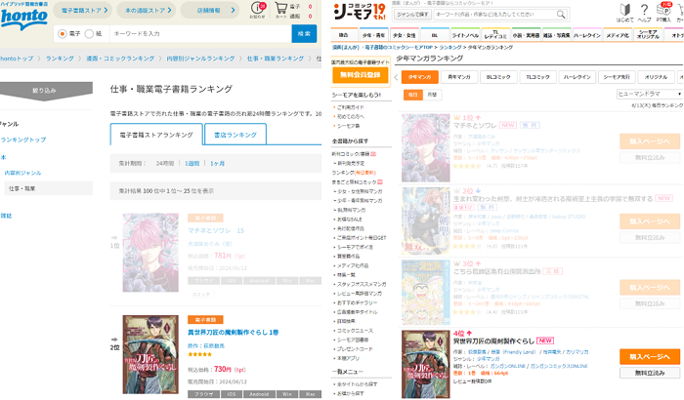Open the Cmoa ヘルプ question mark icon
Image resolution: width=684 pixels, height=400 pixels.
tap(644, 13)
